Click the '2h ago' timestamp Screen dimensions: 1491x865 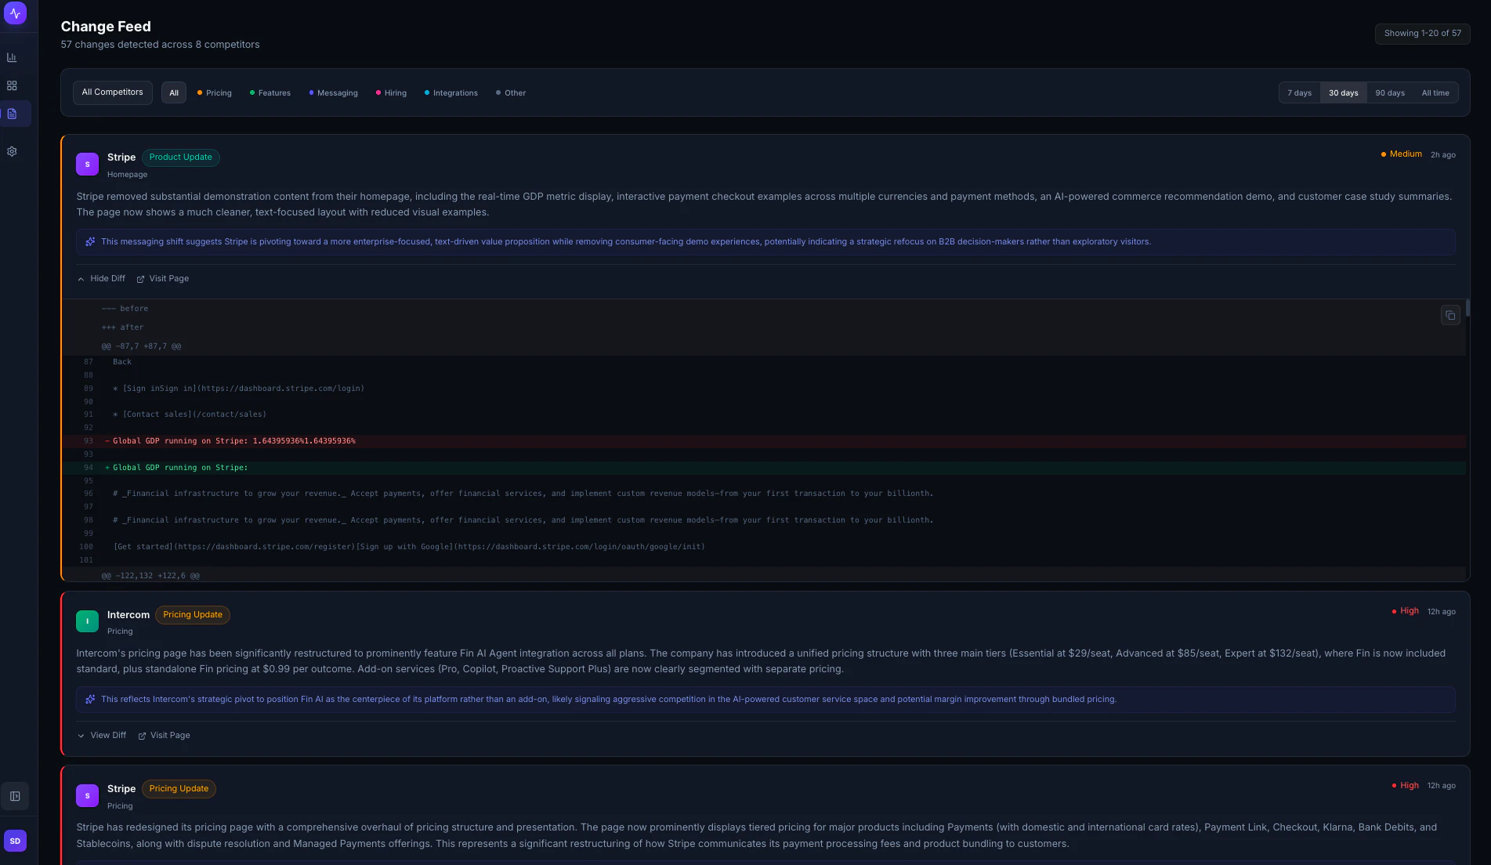click(x=1442, y=155)
